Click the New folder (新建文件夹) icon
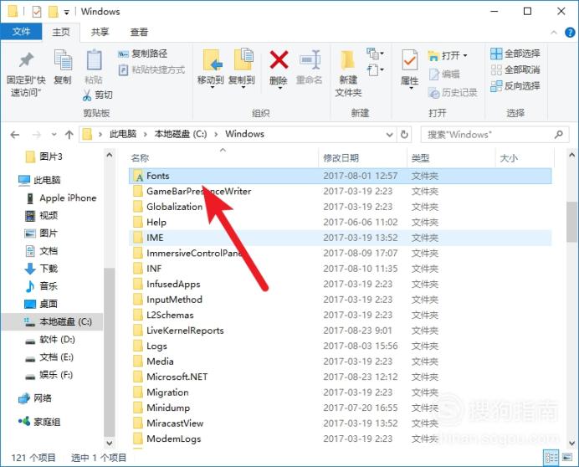This screenshot has width=579, height=467. click(347, 60)
